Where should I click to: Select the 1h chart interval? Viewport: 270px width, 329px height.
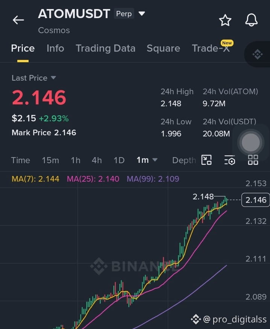76,160
